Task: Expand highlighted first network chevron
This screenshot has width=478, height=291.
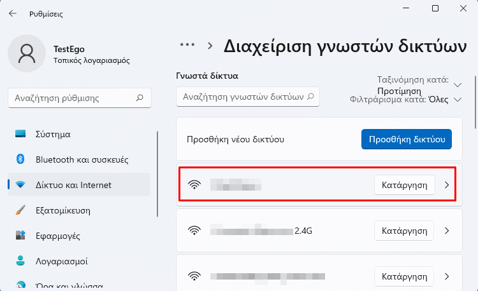Action: pyautogui.click(x=447, y=185)
